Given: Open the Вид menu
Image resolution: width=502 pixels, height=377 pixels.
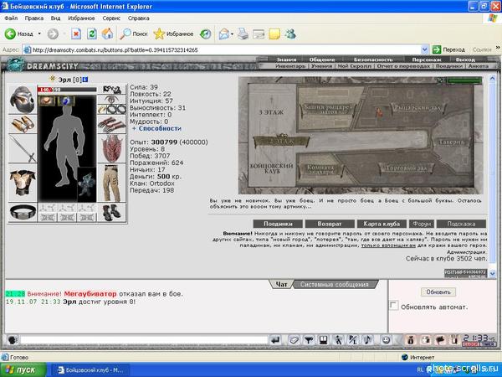Looking at the screenshot, I should click(x=55, y=18).
